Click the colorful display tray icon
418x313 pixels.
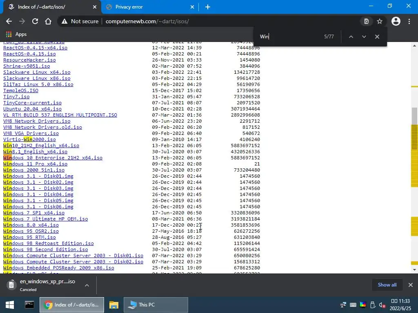click(x=363, y=305)
